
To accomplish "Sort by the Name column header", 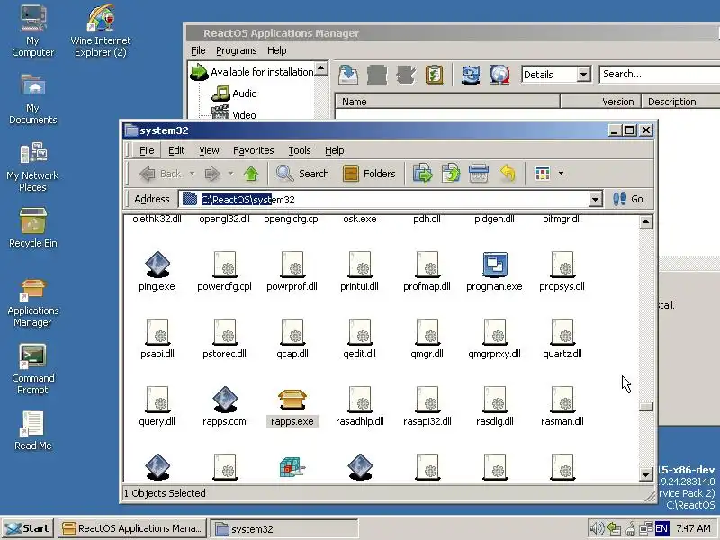I will click(x=447, y=102).
